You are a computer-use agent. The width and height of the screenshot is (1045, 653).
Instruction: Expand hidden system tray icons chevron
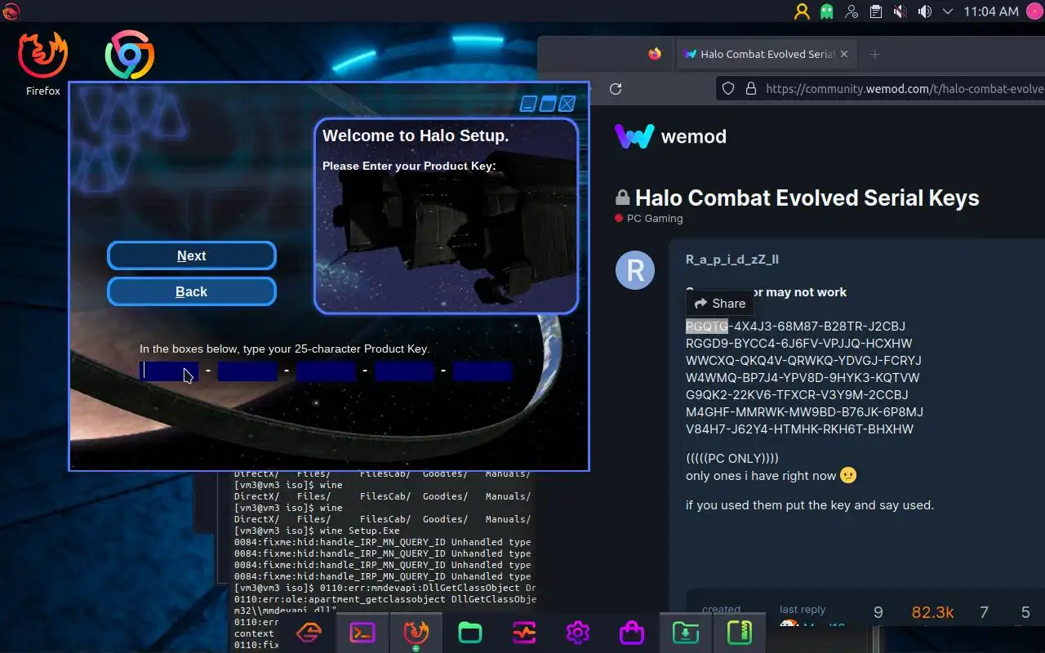948,11
